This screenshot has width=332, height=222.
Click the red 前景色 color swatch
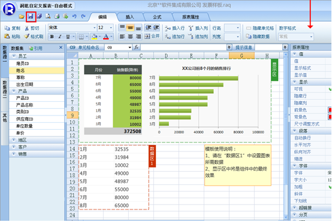point(330,110)
